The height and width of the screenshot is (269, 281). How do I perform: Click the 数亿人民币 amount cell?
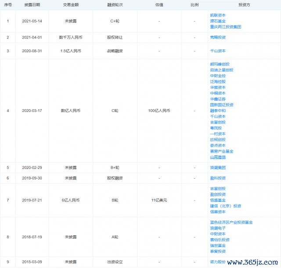[x=71, y=111]
